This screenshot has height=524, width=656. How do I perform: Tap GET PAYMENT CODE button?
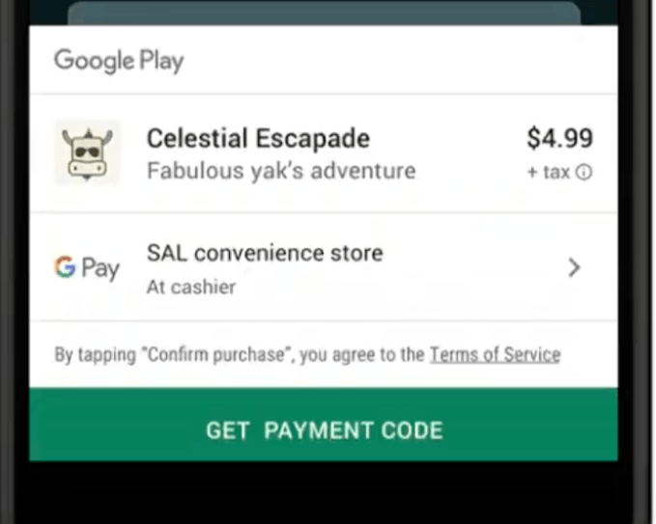324,425
